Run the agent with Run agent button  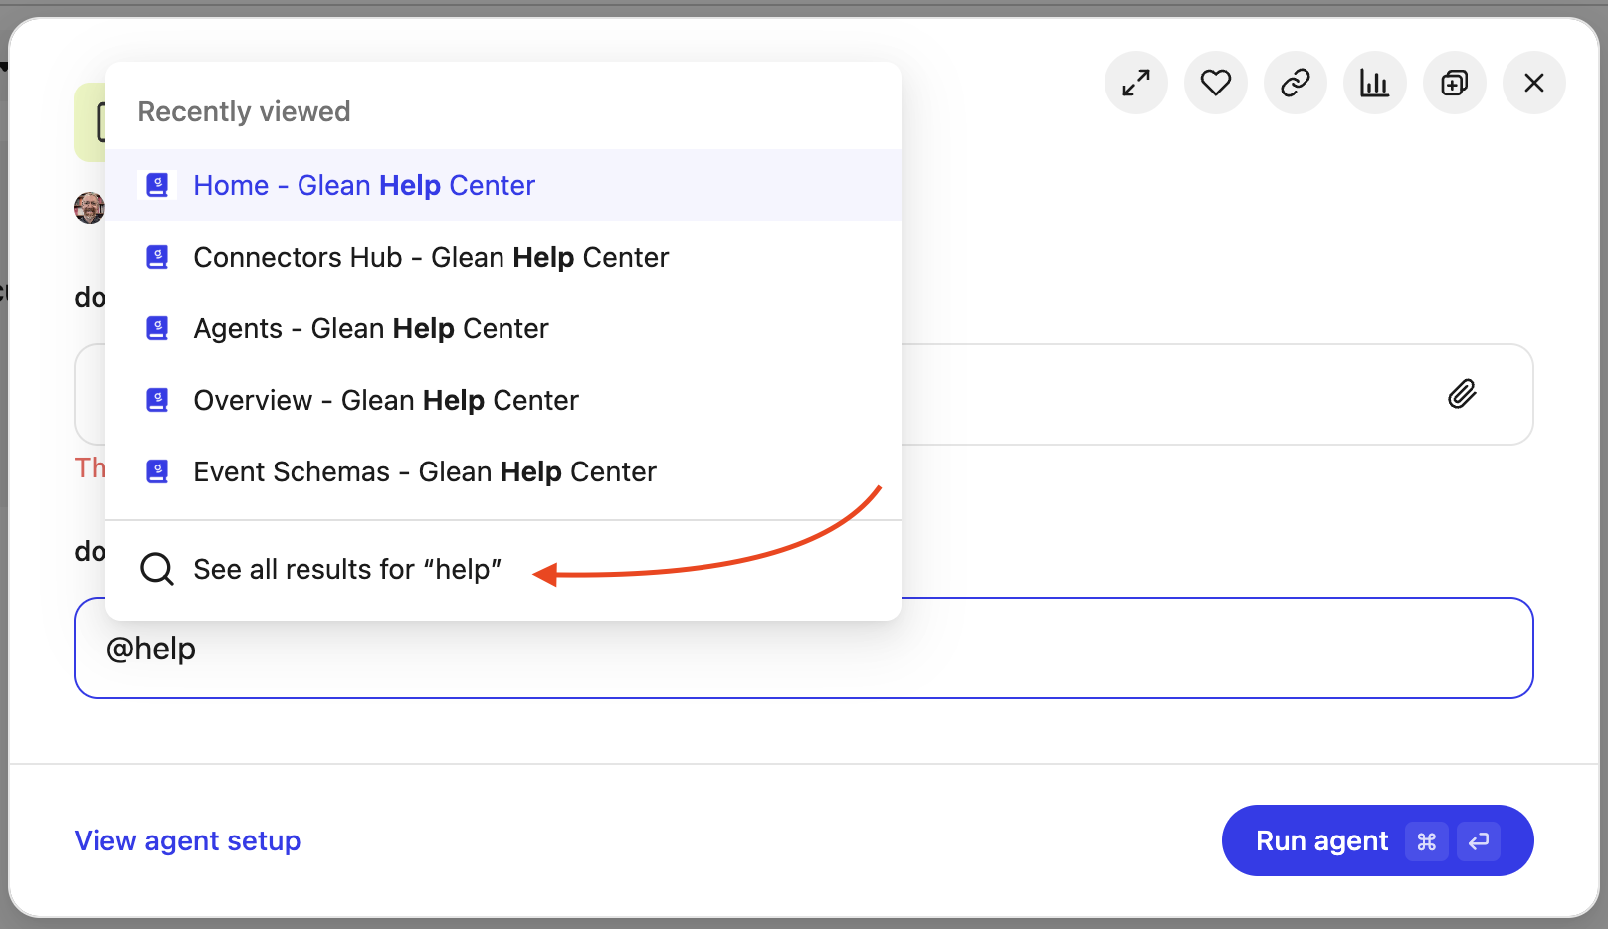coord(1377,840)
